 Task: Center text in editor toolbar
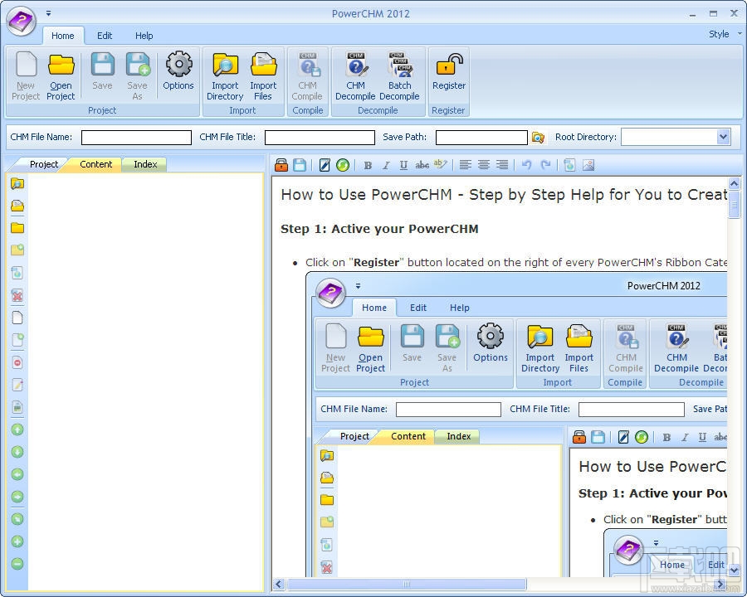(484, 165)
